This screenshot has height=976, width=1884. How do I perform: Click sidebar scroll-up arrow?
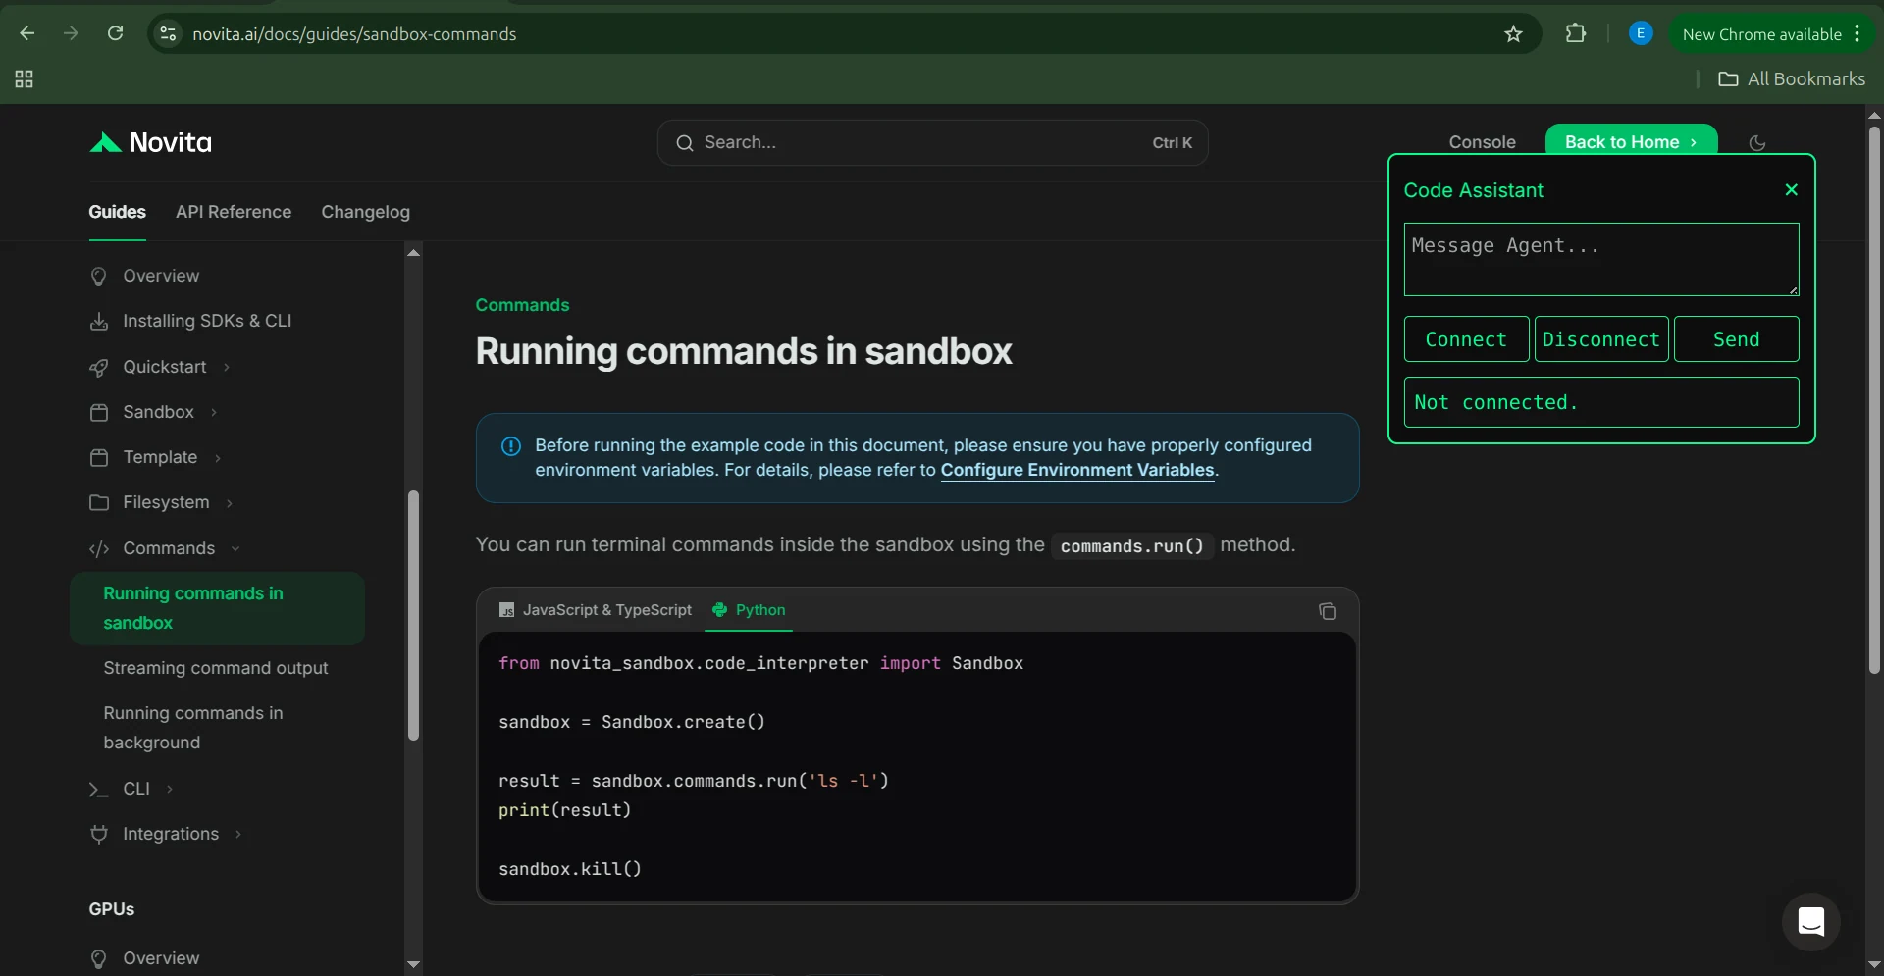(x=413, y=252)
